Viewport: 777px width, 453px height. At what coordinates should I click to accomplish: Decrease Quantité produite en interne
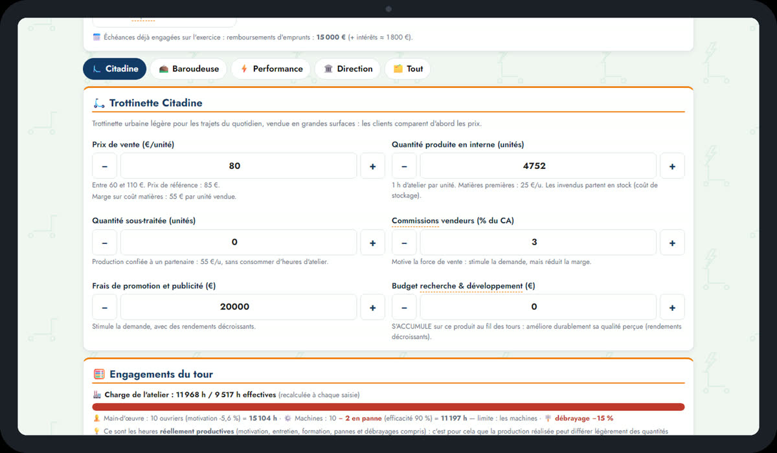click(x=405, y=166)
